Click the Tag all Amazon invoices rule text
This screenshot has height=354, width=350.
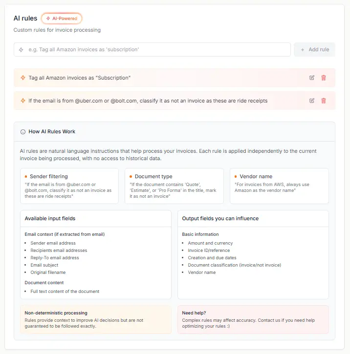80,78
